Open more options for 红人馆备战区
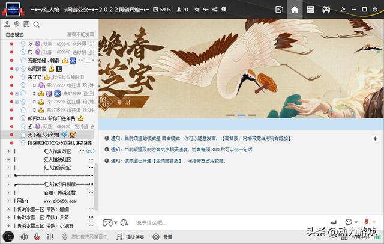This screenshot has width=384, height=244. (82, 151)
